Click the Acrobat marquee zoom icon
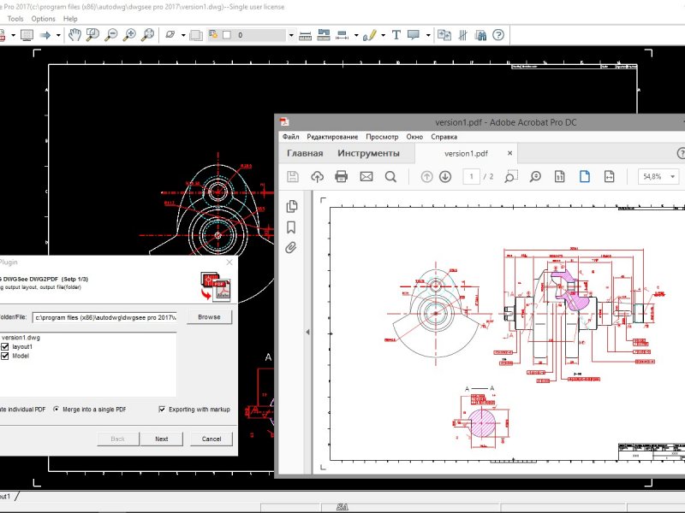Image resolution: width=685 pixels, height=513 pixels. tap(510, 177)
